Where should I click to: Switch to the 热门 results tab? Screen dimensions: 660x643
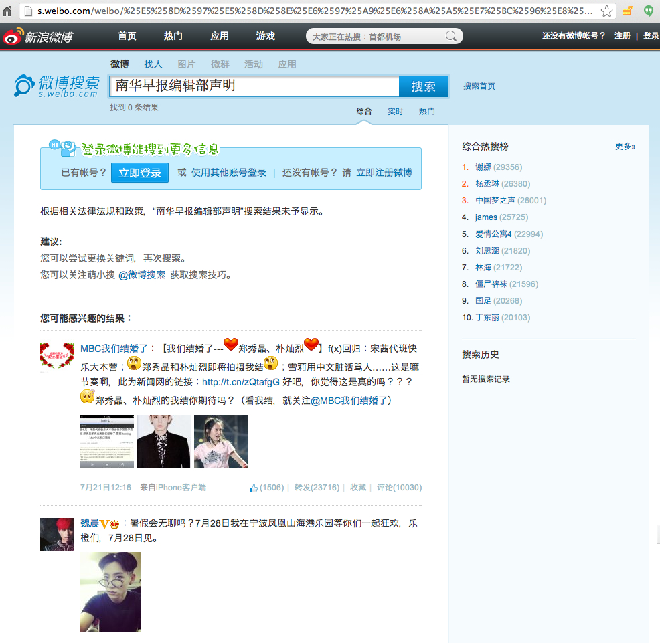tap(426, 112)
